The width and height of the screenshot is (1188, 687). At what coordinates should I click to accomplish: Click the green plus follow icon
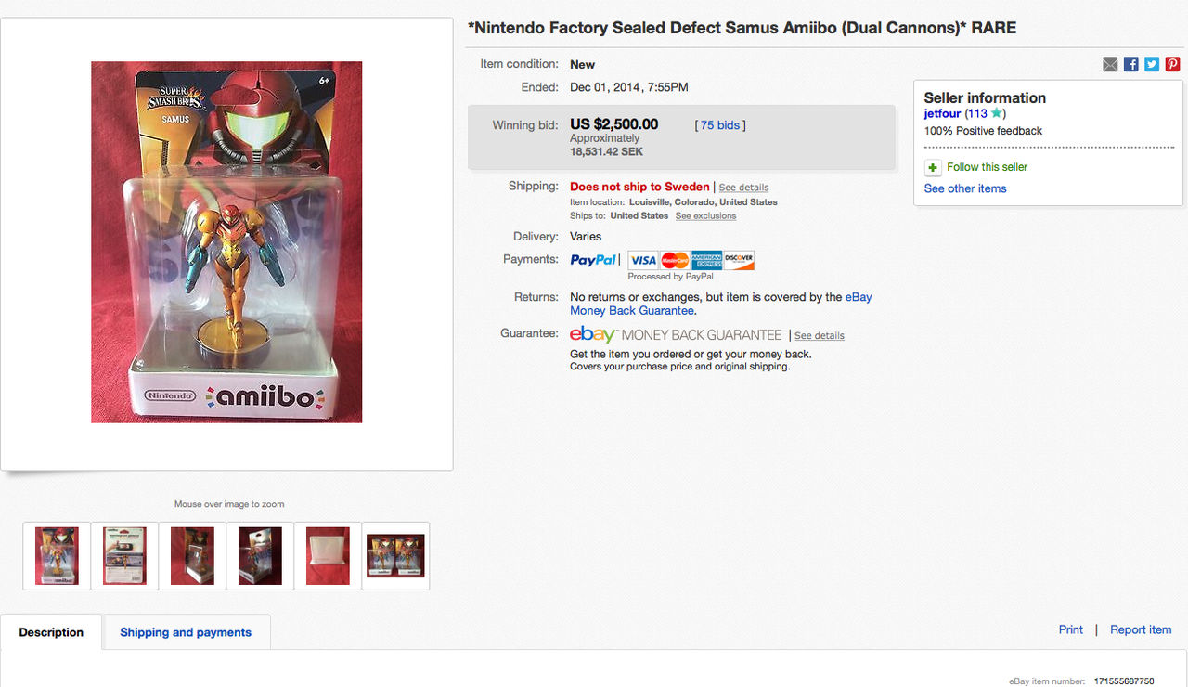point(933,167)
